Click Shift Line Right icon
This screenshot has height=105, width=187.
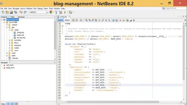[x=116, y=20]
